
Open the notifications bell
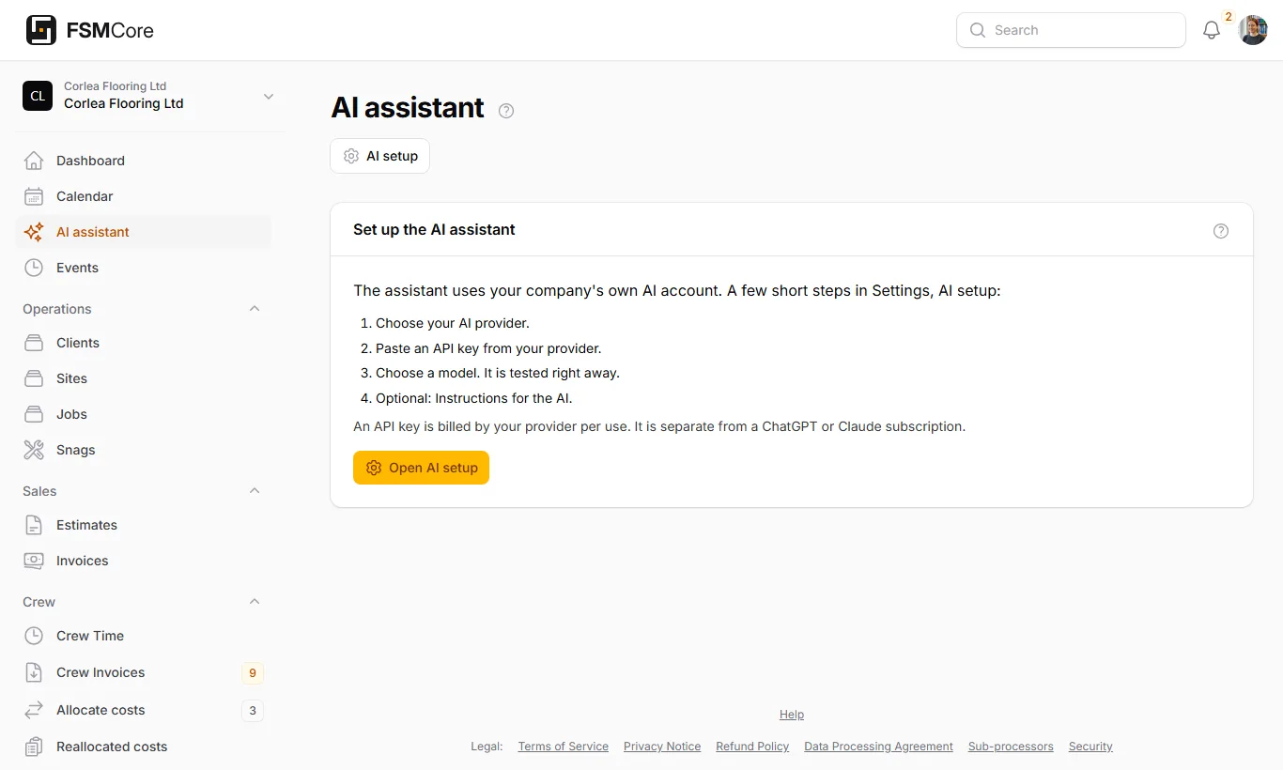coord(1212,30)
